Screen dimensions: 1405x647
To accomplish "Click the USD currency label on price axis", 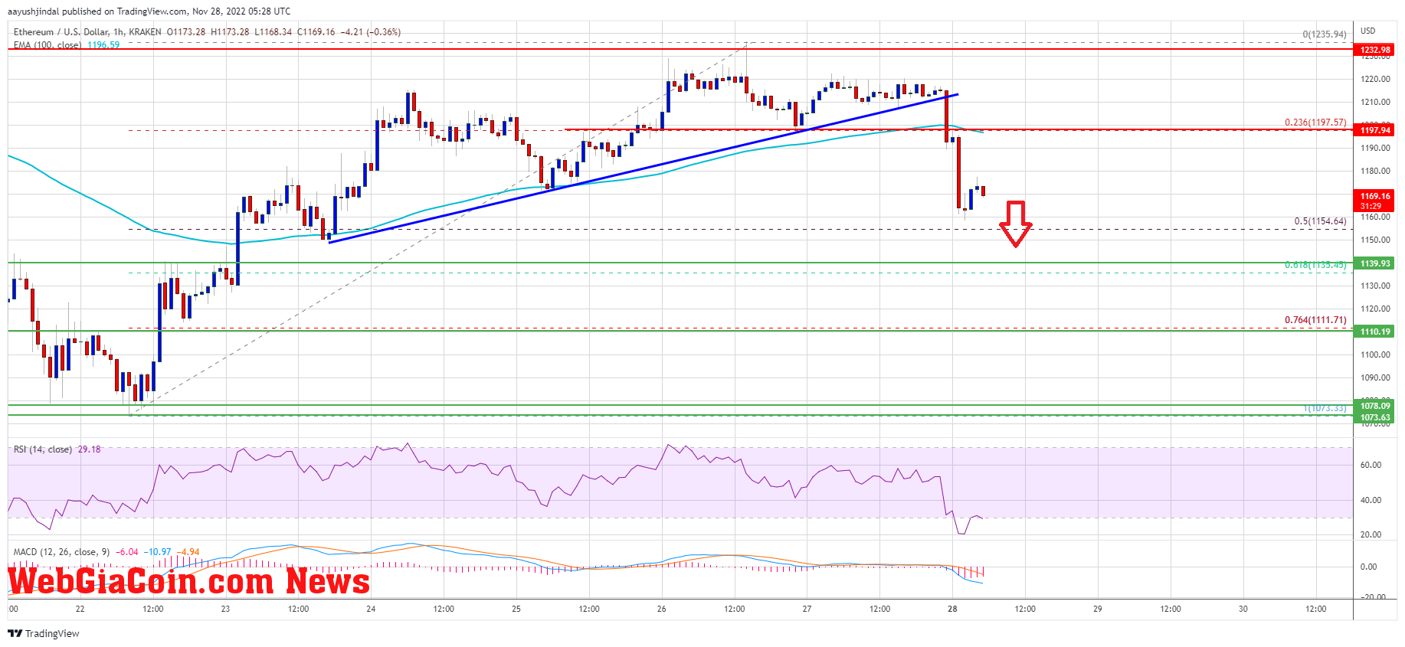I will (x=1368, y=31).
